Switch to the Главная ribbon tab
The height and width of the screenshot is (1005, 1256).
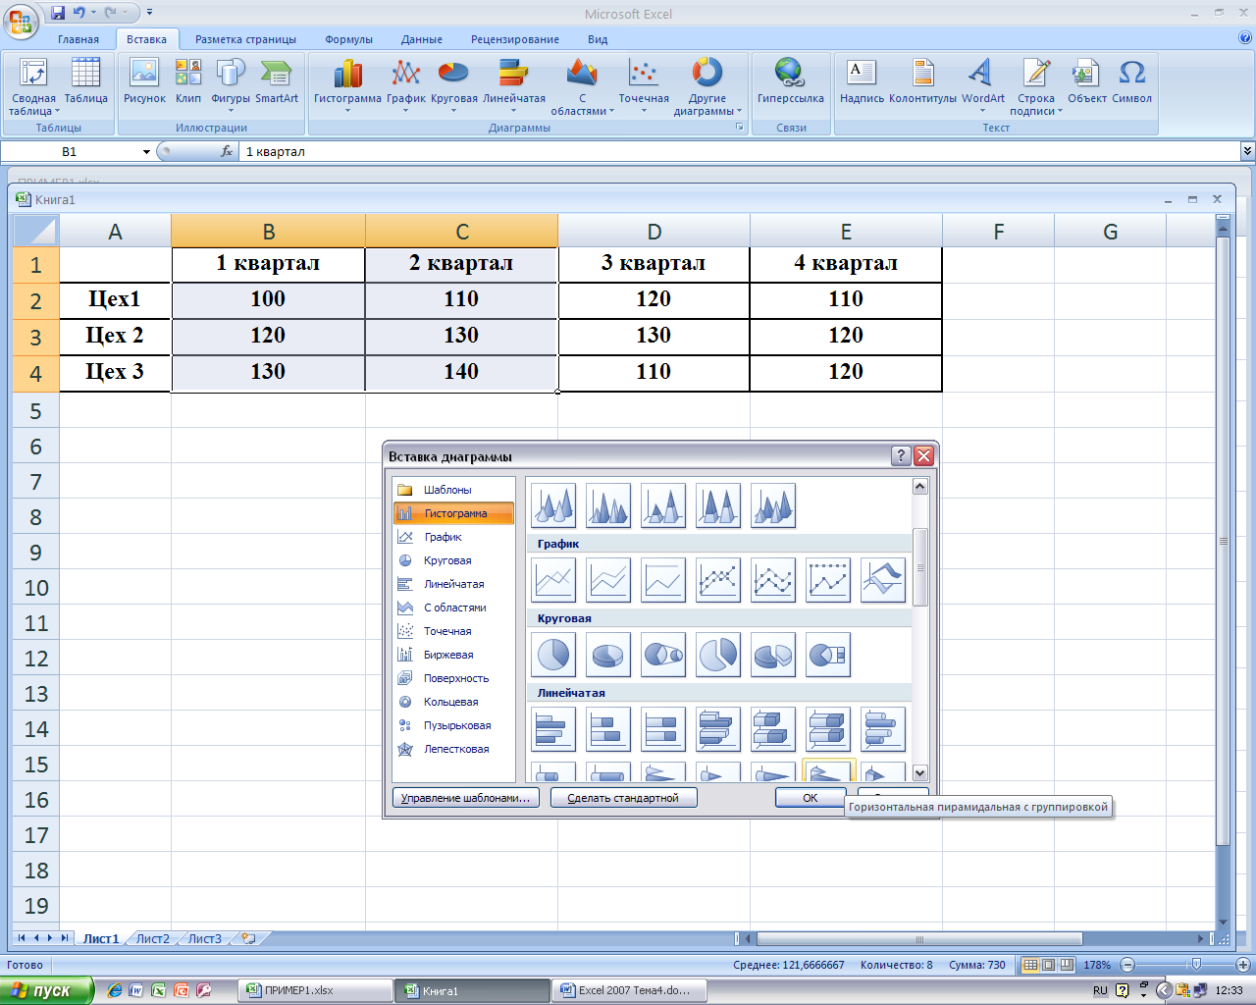pos(78,39)
